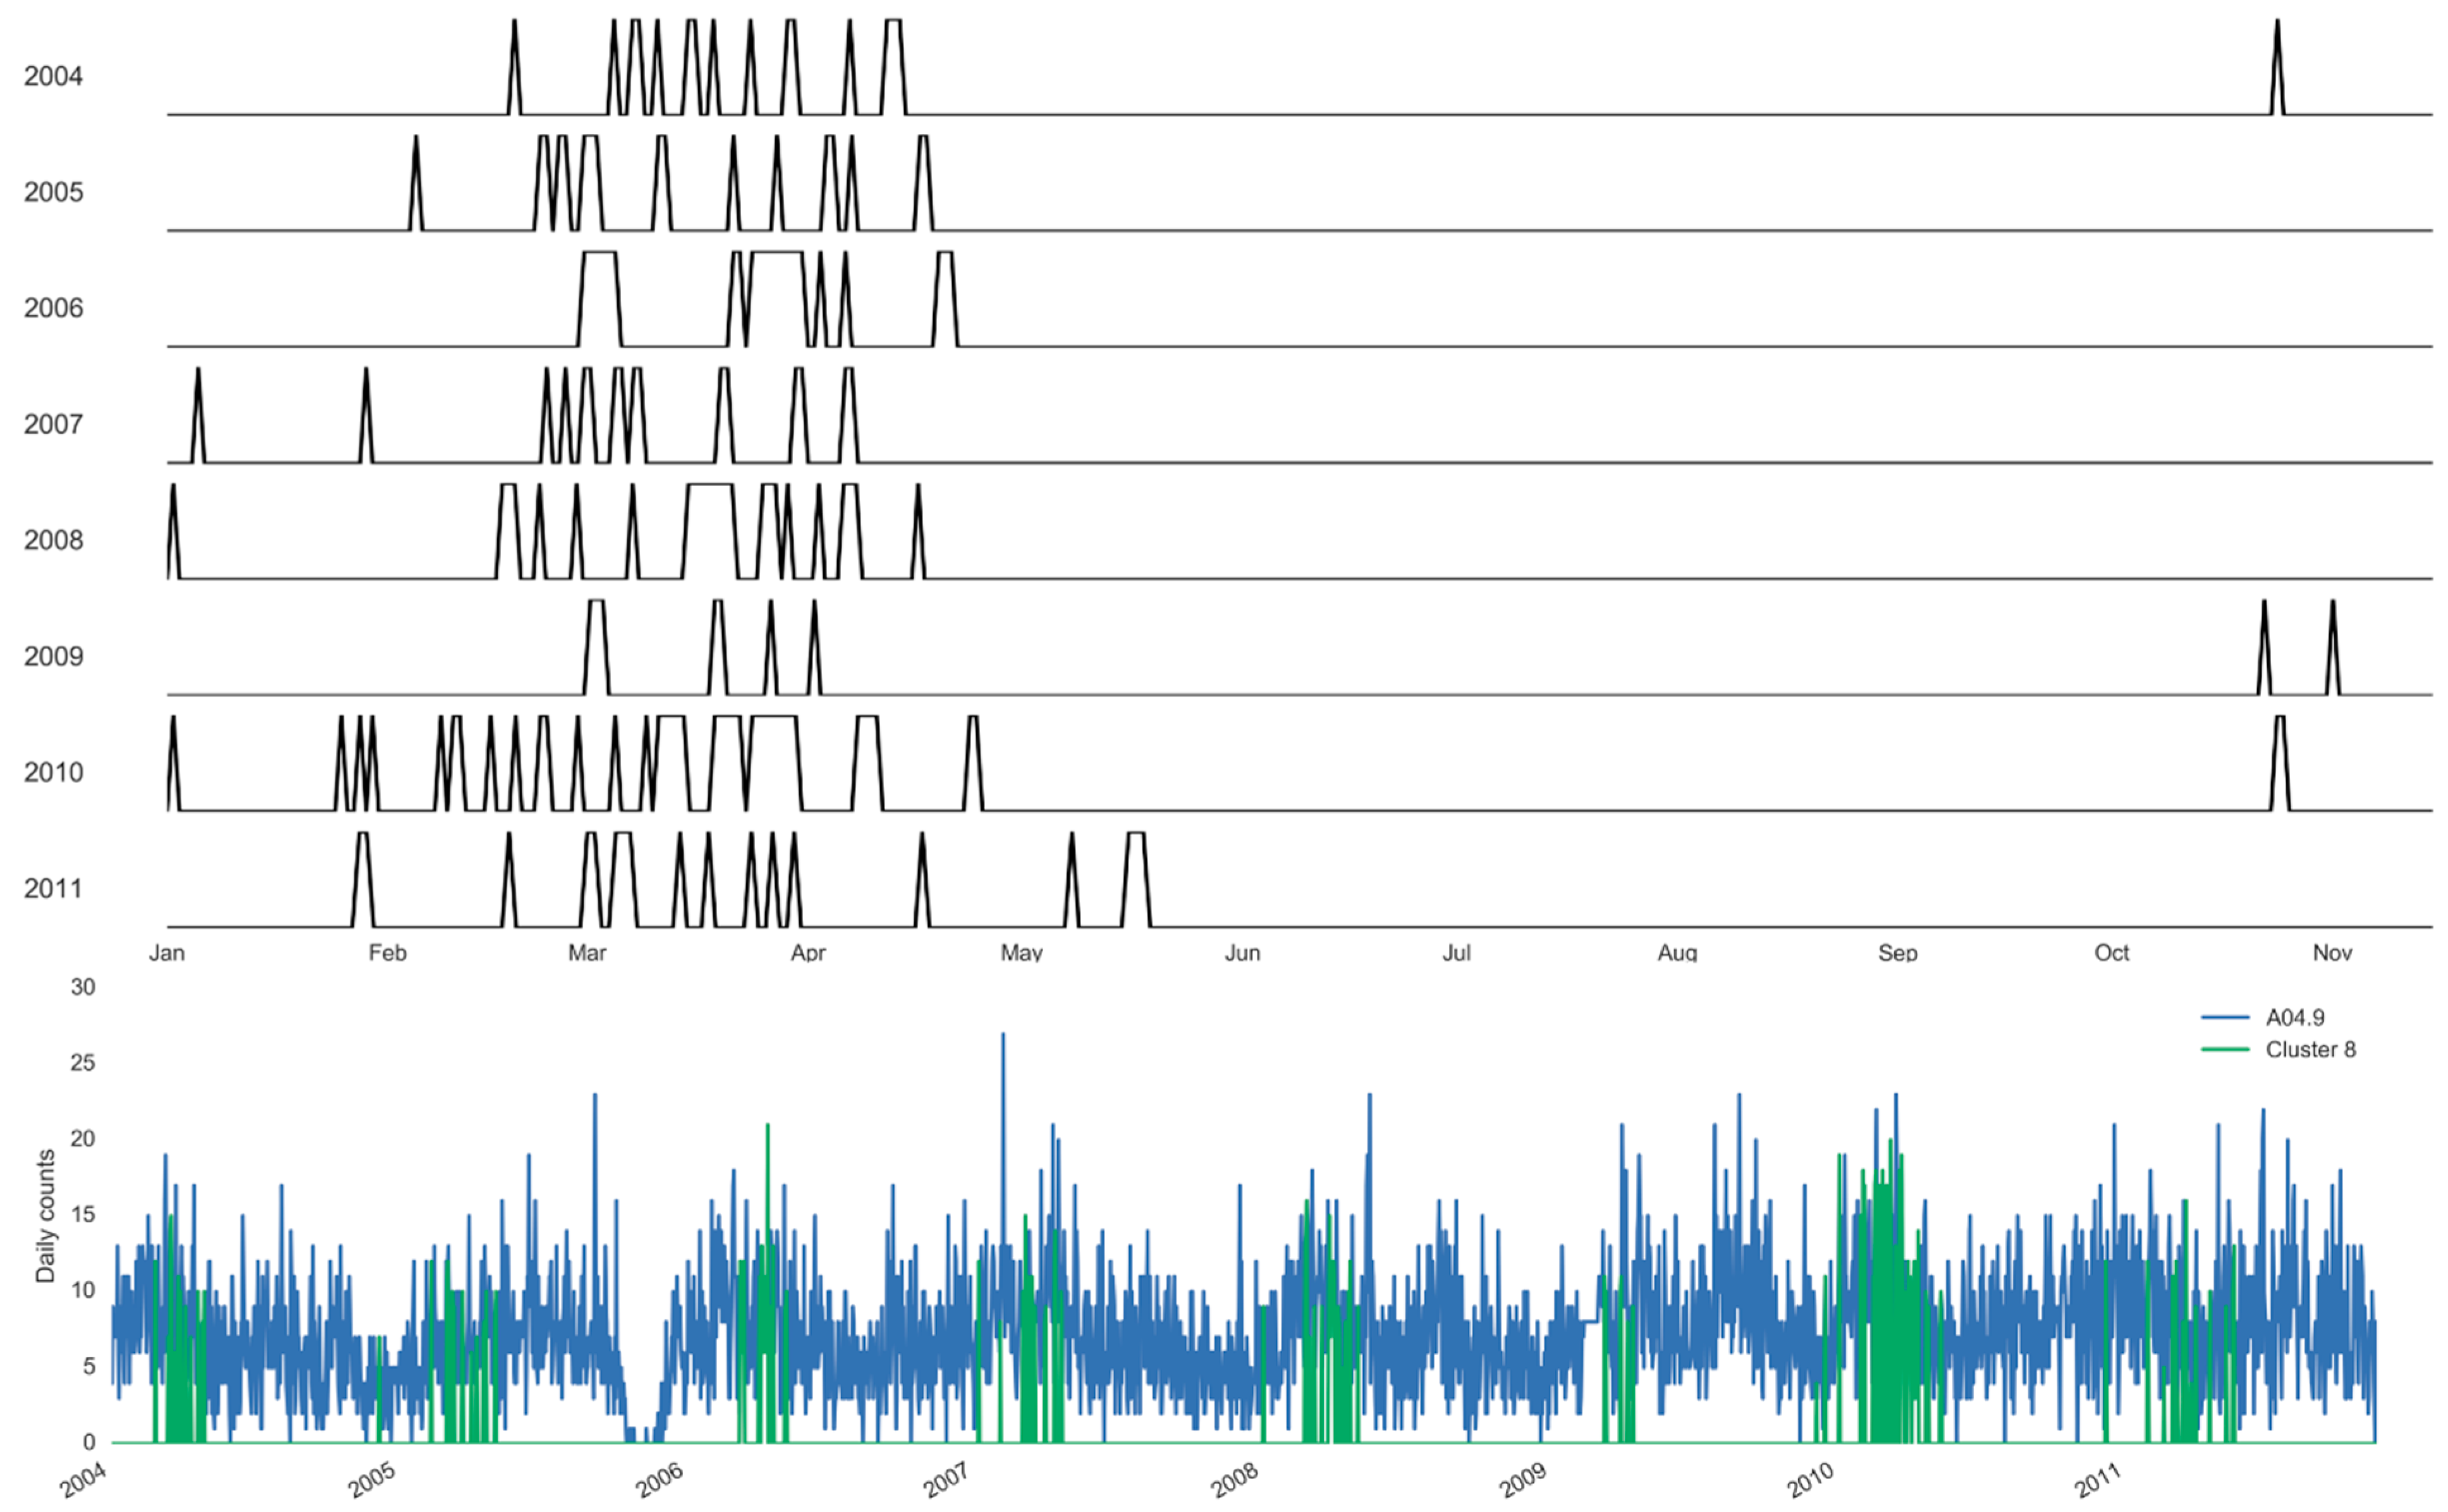The image size is (2448, 1512).
Task: Click the 2006 row label
Action: point(53,308)
